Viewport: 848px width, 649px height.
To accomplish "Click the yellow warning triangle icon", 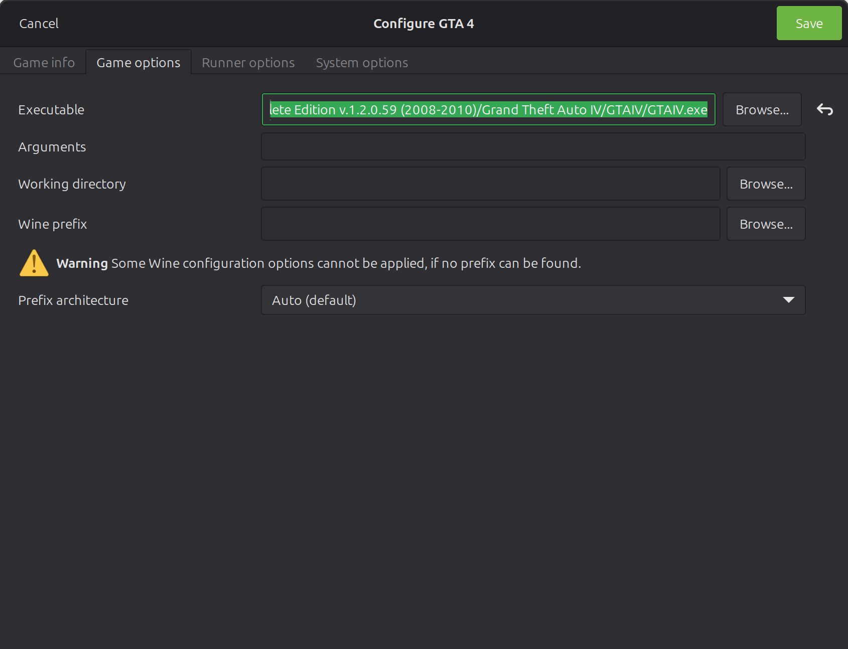I will (x=34, y=263).
